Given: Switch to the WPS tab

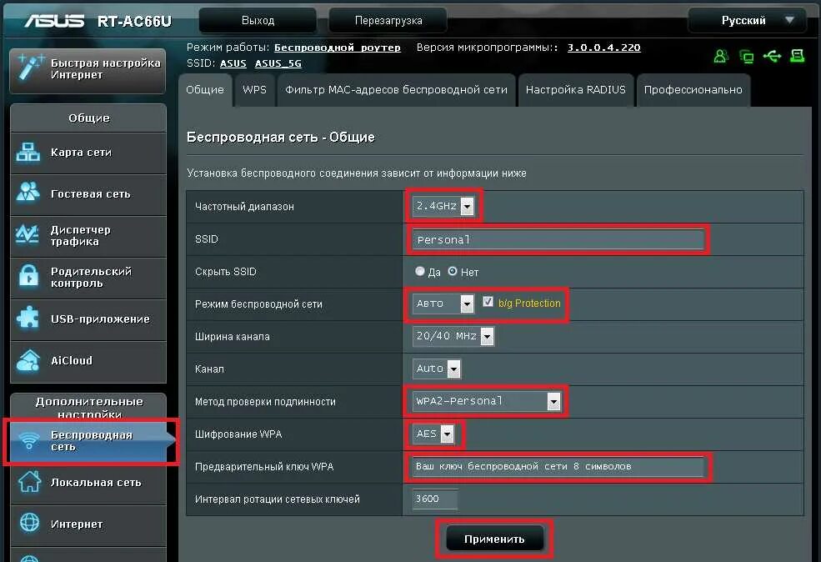Looking at the screenshot, I should point(254,90).
